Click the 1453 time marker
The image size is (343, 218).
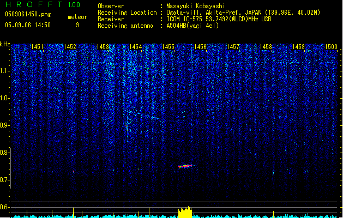point(103,47)
